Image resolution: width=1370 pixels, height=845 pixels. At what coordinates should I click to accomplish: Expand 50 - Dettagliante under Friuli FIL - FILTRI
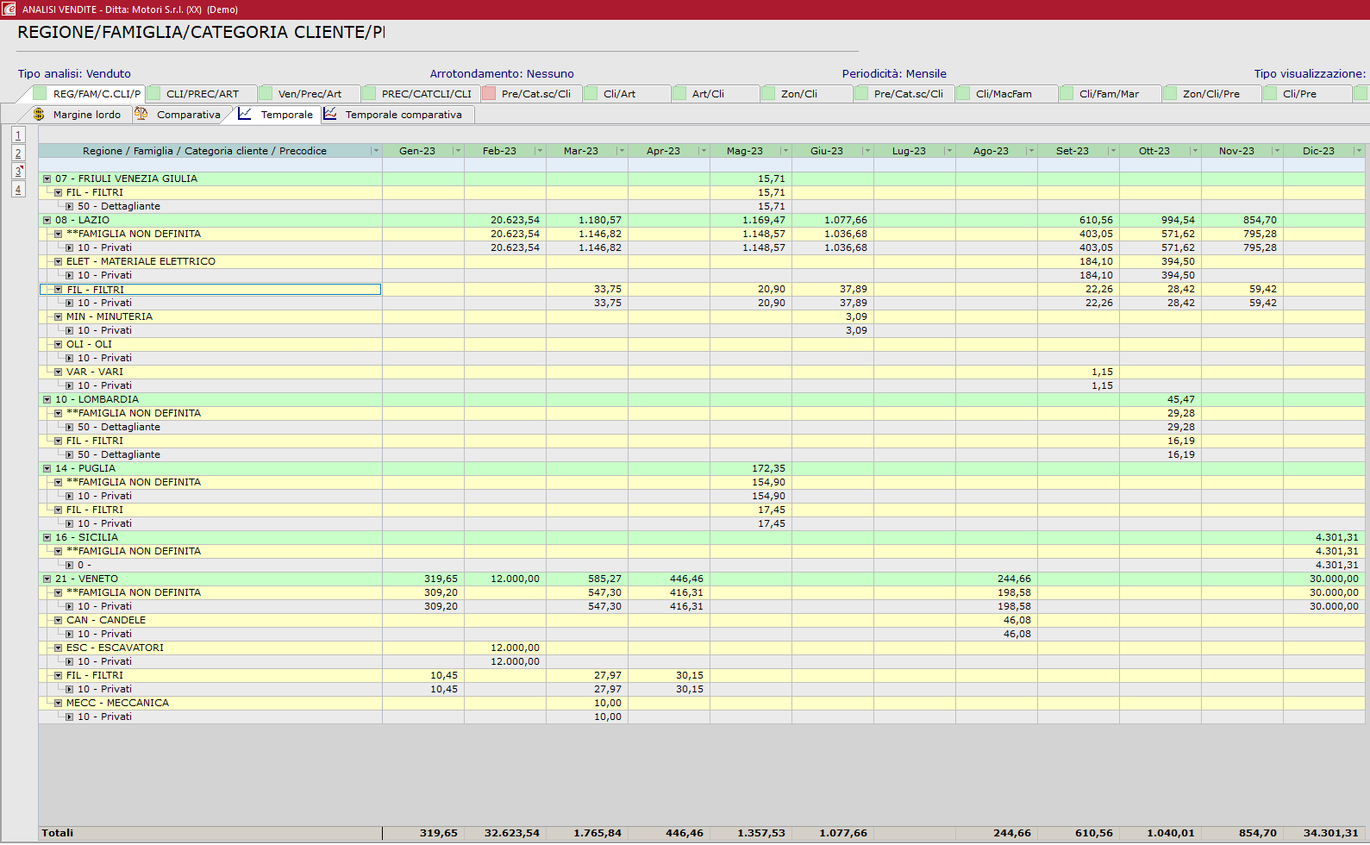(70, 207)
